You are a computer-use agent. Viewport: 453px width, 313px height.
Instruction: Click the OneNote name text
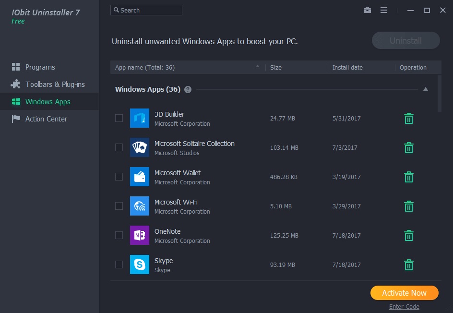167,231
